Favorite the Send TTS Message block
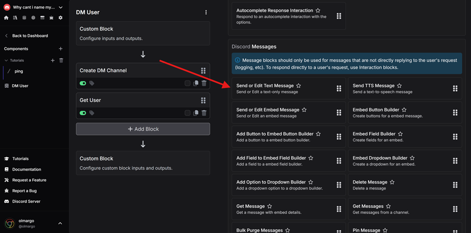 click(x=399, y=86)
